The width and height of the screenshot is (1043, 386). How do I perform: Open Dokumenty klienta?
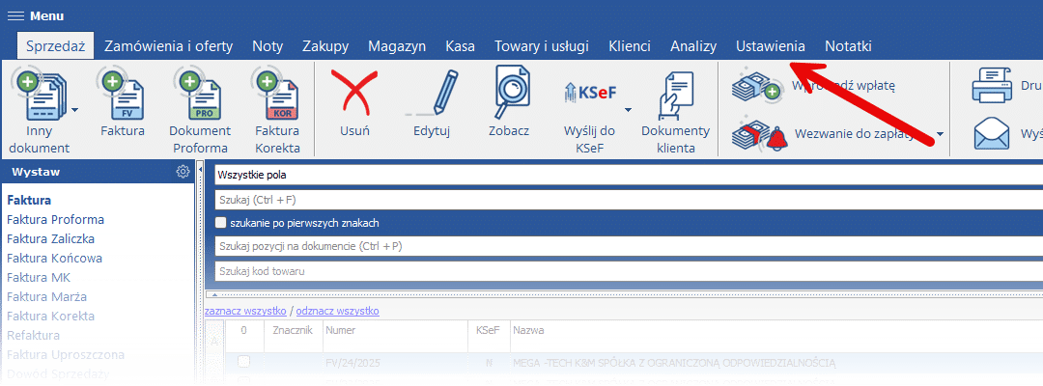coord(675,96)
